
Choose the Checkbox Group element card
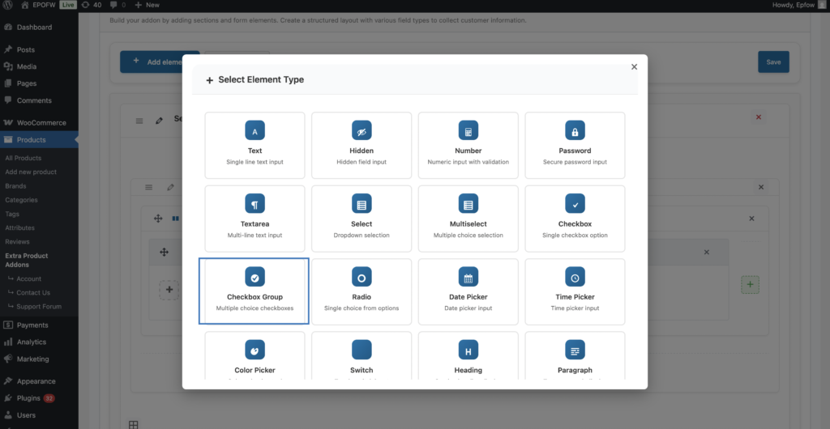point(255,291)
